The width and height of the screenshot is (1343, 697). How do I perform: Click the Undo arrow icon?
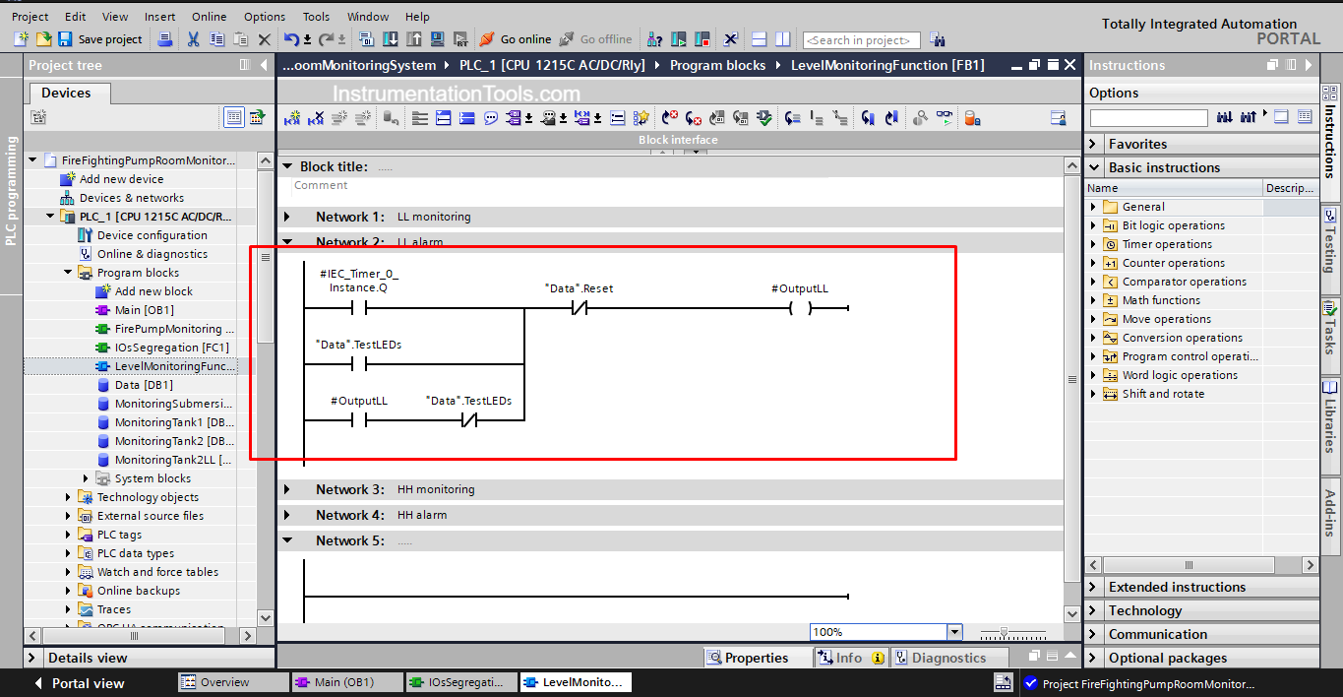click(x=291, y=39)
